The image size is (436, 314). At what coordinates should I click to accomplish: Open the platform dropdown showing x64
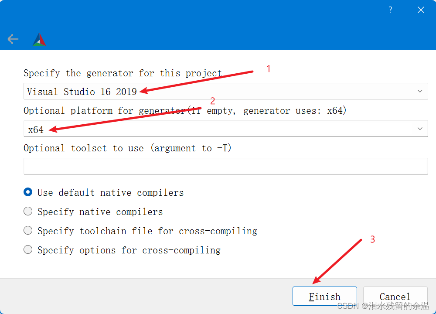tap(226, 129)
